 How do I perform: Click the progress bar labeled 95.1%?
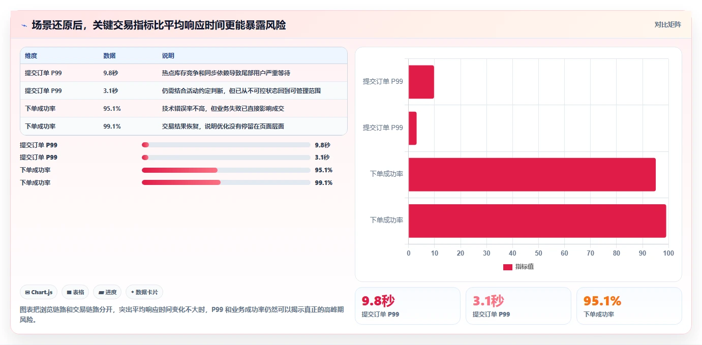point(226,170)
